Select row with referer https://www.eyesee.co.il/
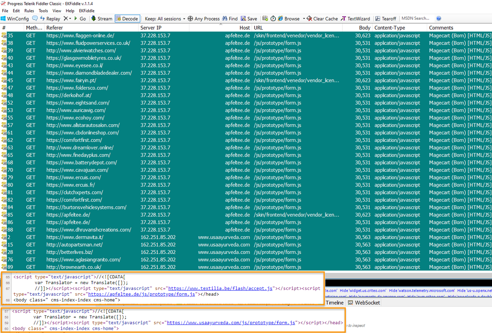492x333 pixels. click(x=246, y=65)
